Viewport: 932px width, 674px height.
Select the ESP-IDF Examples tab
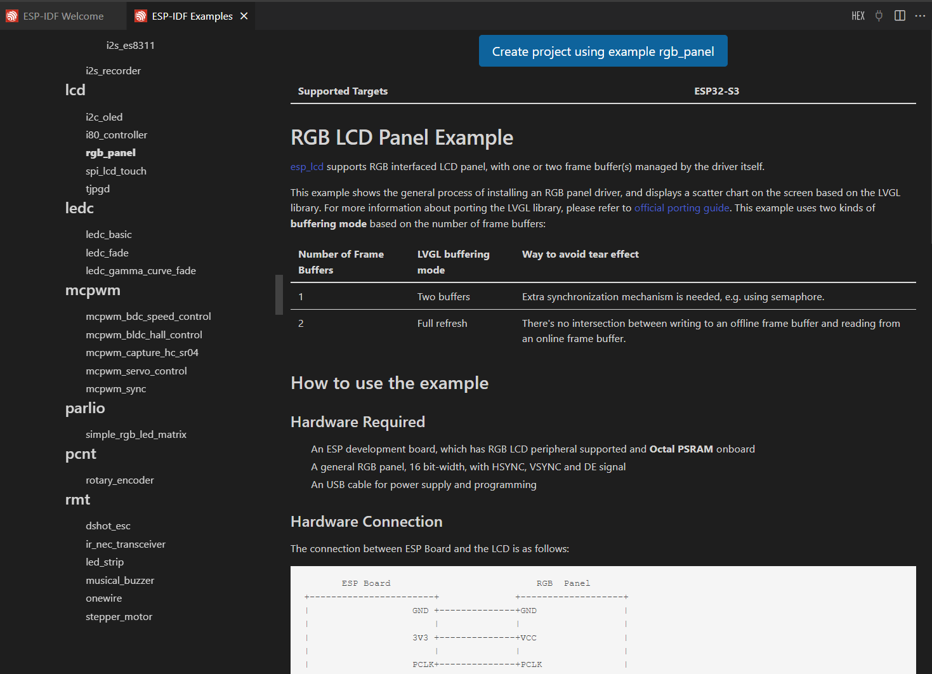(192, 17)
